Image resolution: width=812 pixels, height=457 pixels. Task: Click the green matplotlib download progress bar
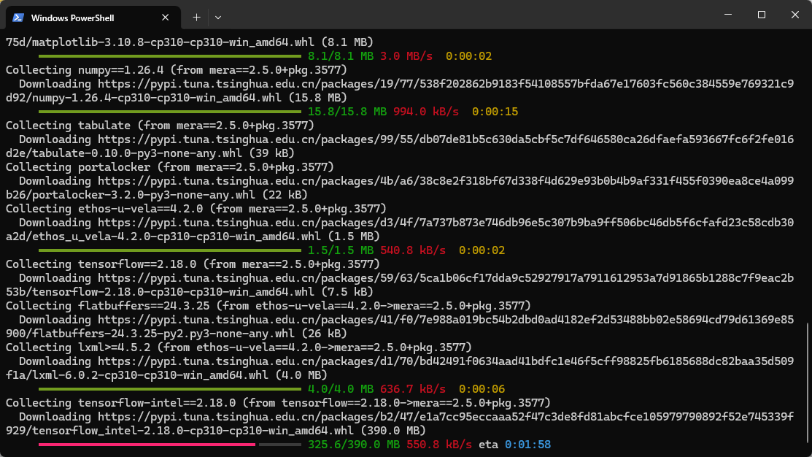pyautogui.click(x=170, y=56)
